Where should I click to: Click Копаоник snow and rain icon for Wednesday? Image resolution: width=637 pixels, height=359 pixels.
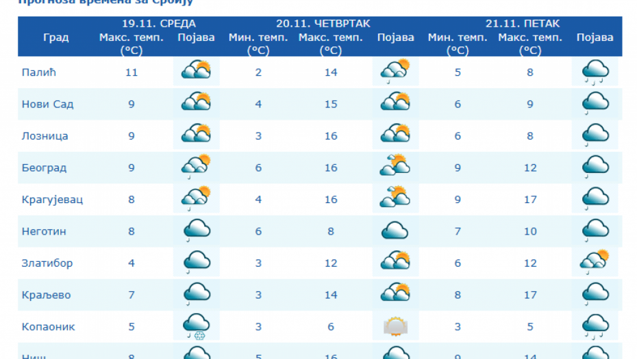point(196,327)
